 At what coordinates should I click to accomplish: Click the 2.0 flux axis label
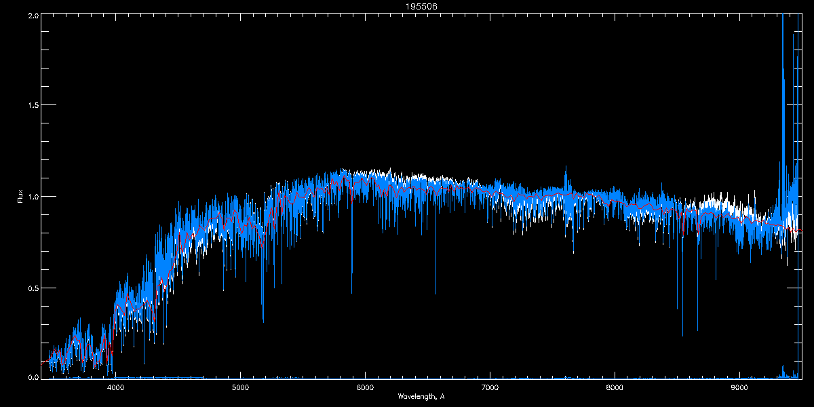click(x=32, y=16)
